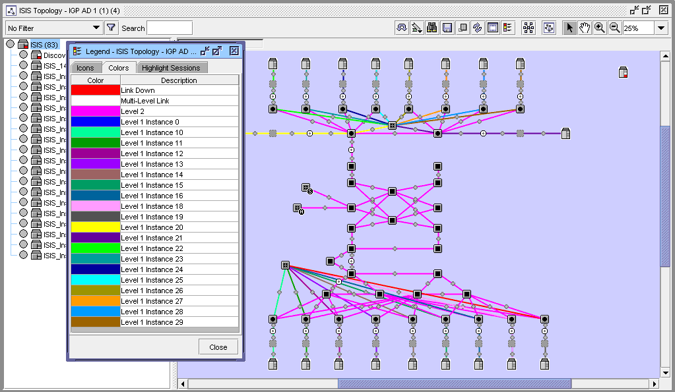Select the ISIS_14 tree item
Image resolution: width=675 pixels, height=392 pixels.
tap(55, 66)
